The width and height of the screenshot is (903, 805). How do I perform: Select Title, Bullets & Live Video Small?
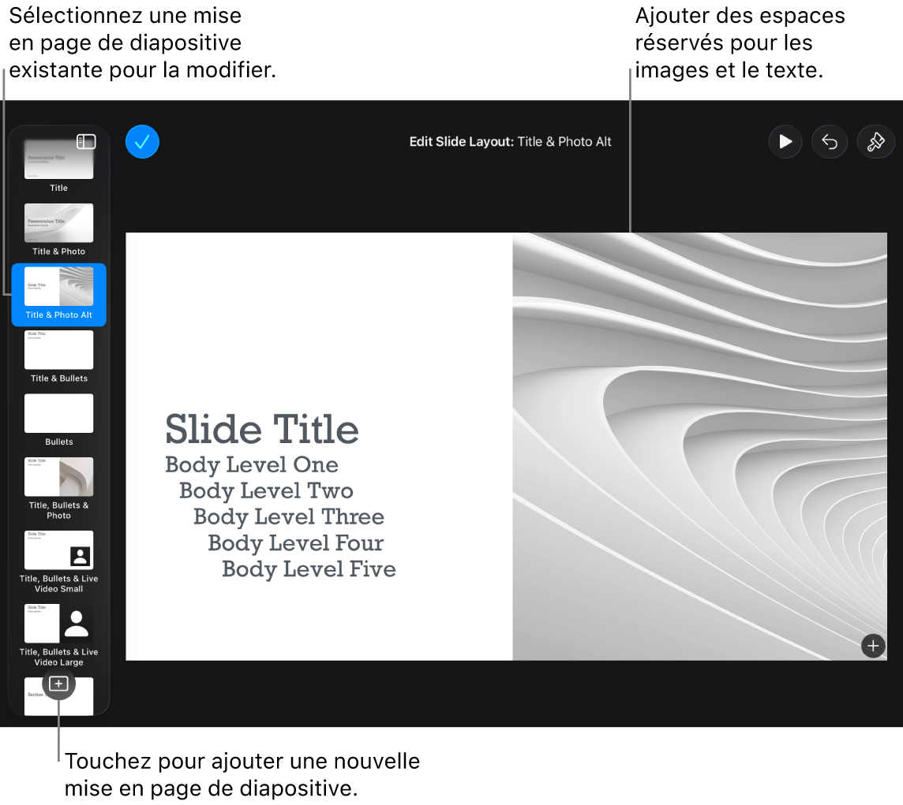pyautogui.click(x=58, y=550)
